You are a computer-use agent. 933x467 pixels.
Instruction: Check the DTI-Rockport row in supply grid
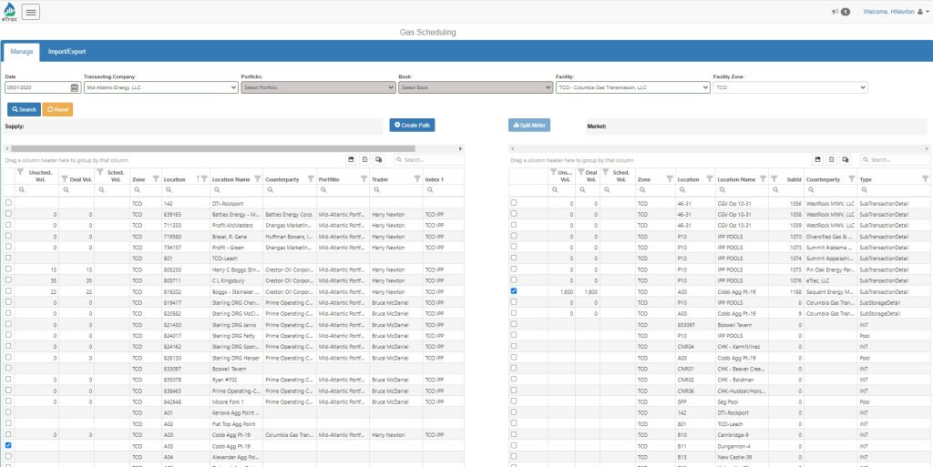[9, 203]
